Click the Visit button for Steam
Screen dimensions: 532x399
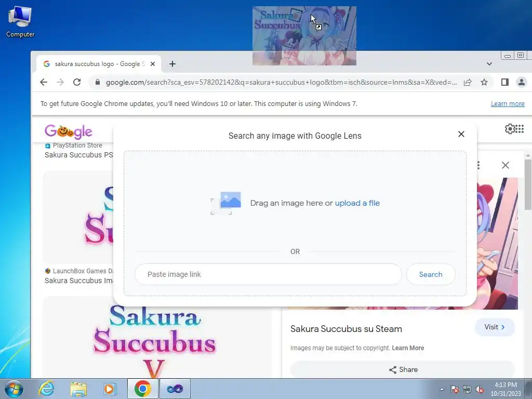click(x=495, y=327)
